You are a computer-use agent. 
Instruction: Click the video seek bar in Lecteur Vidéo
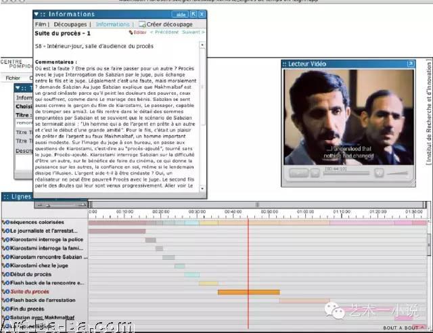pyautogui.click(x=346, y=173)
